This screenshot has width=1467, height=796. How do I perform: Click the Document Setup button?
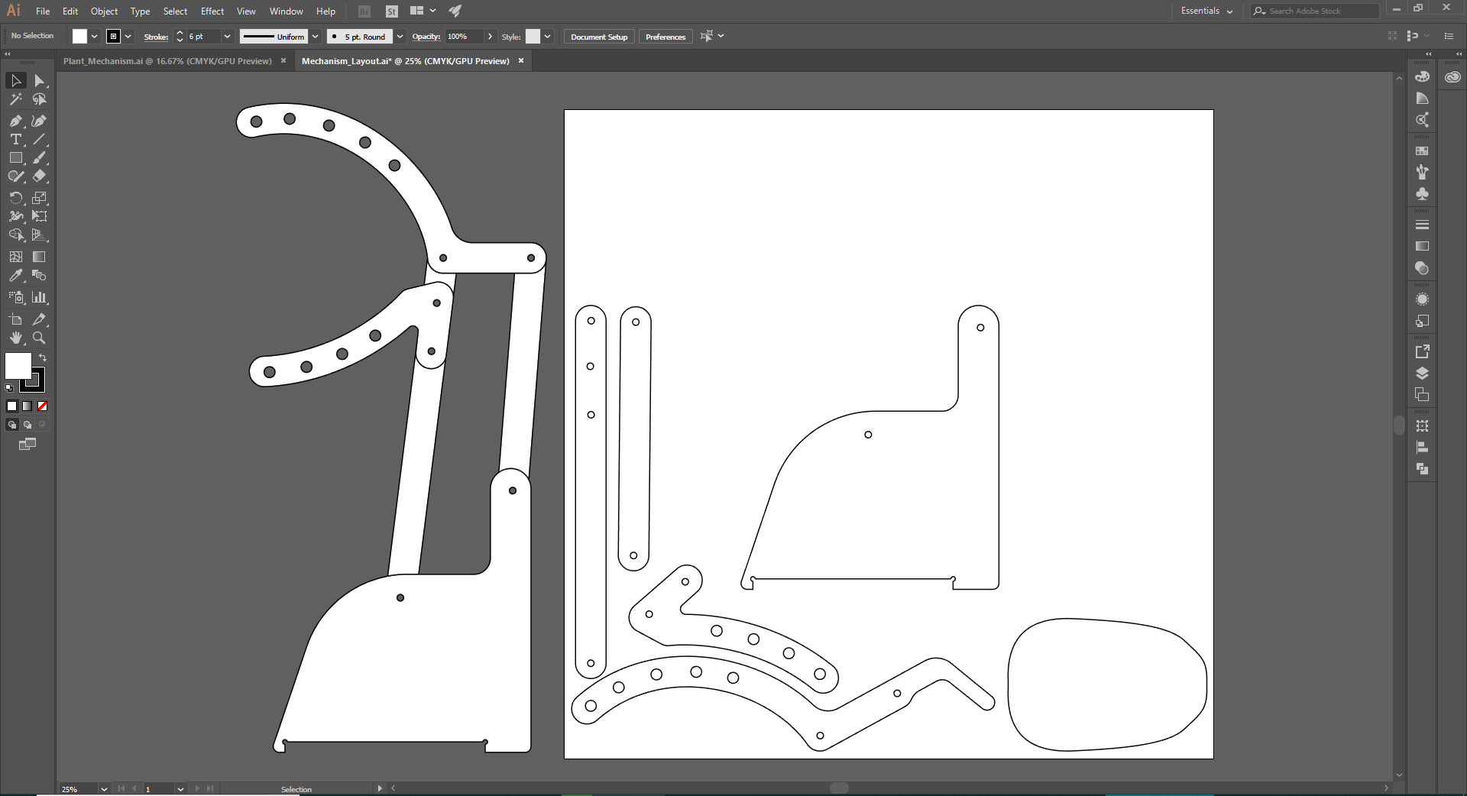pyautogui.click(x=599, y=37)
